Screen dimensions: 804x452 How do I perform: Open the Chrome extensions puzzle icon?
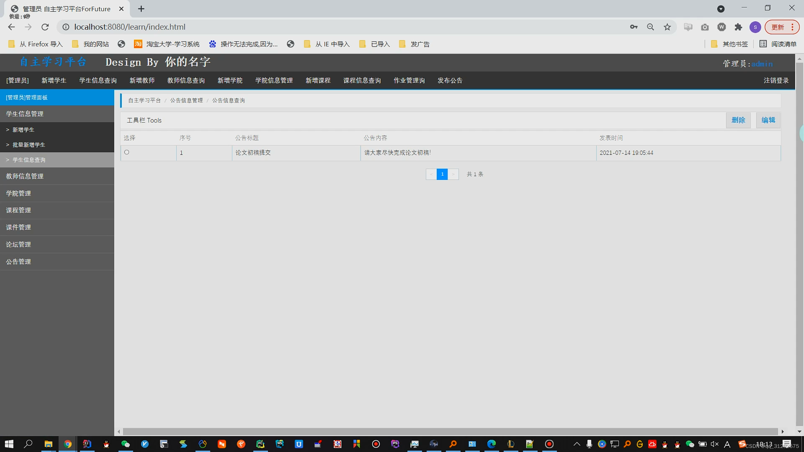pos(738,27)
